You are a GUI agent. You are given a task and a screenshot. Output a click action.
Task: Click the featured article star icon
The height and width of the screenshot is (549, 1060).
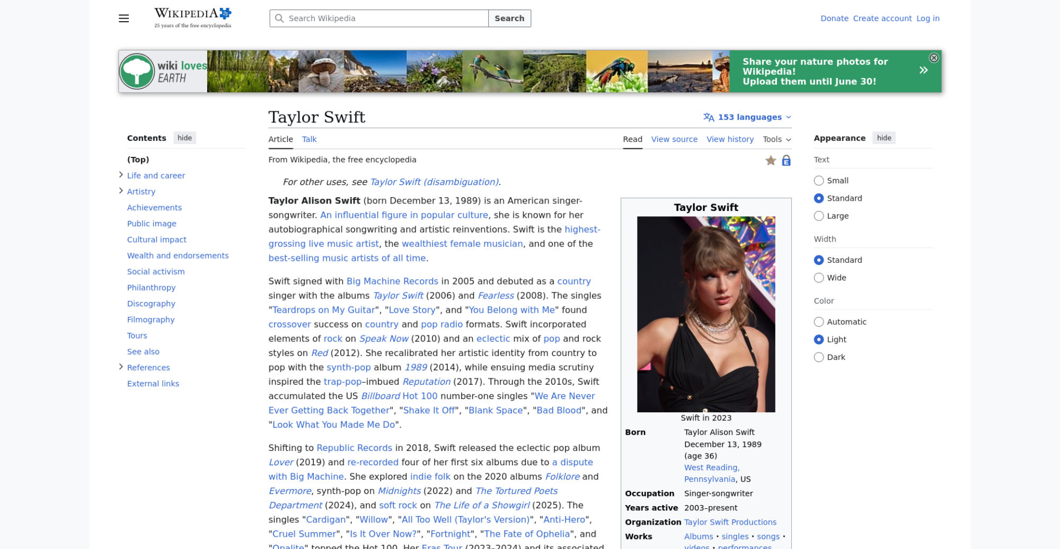(771, 161)
